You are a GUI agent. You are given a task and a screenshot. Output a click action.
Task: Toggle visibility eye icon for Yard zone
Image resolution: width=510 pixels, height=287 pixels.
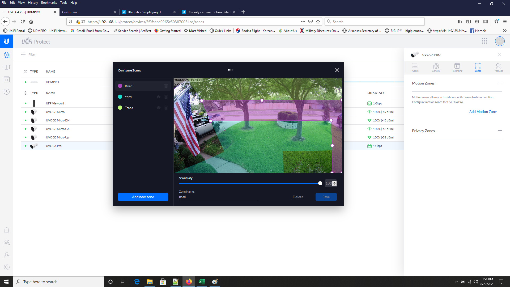[159, 97]
